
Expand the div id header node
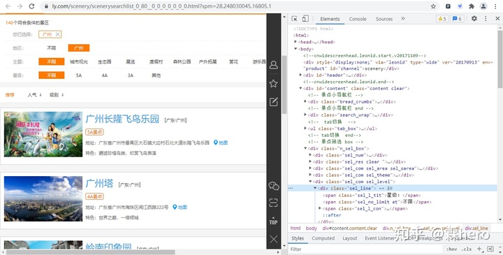coord(300,75)
